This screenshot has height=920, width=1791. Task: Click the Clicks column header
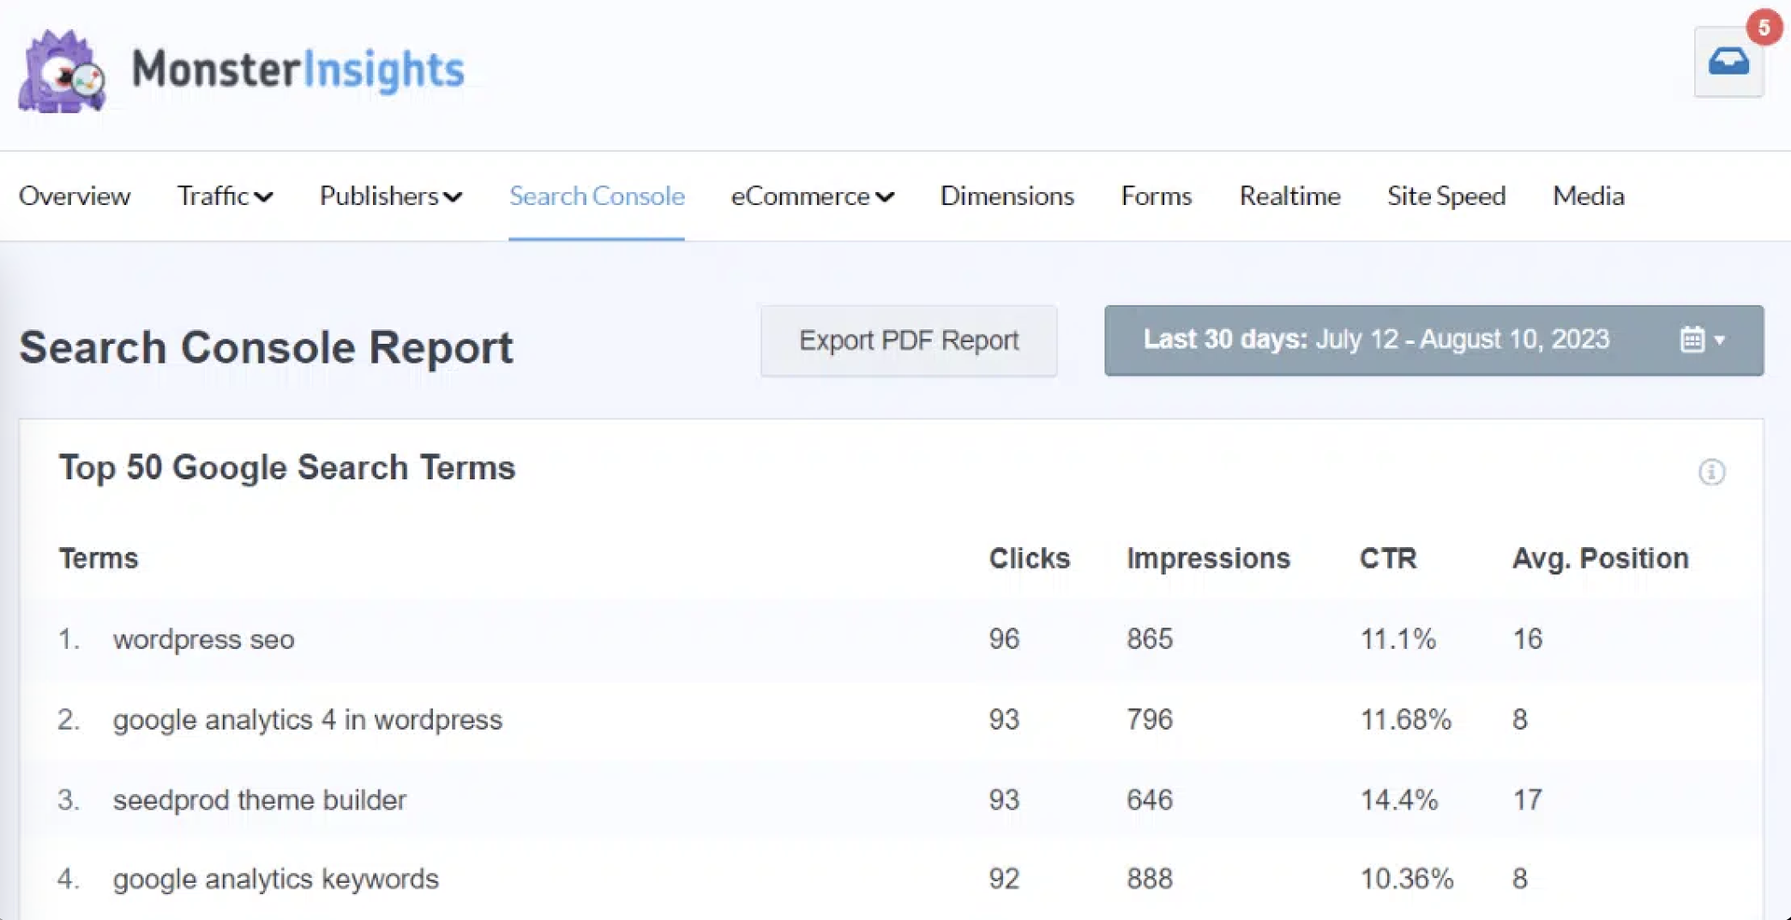point(1029,558)
